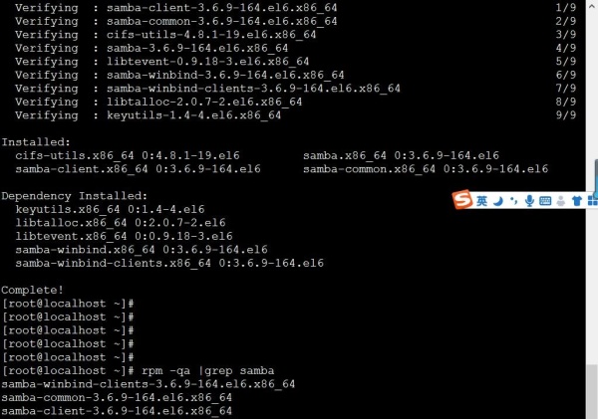Screen dimensions: 598x419
Task: Click the Verifying keyutils 9/9 progress line
Action: pyautogui.click(x=296, y=115)
